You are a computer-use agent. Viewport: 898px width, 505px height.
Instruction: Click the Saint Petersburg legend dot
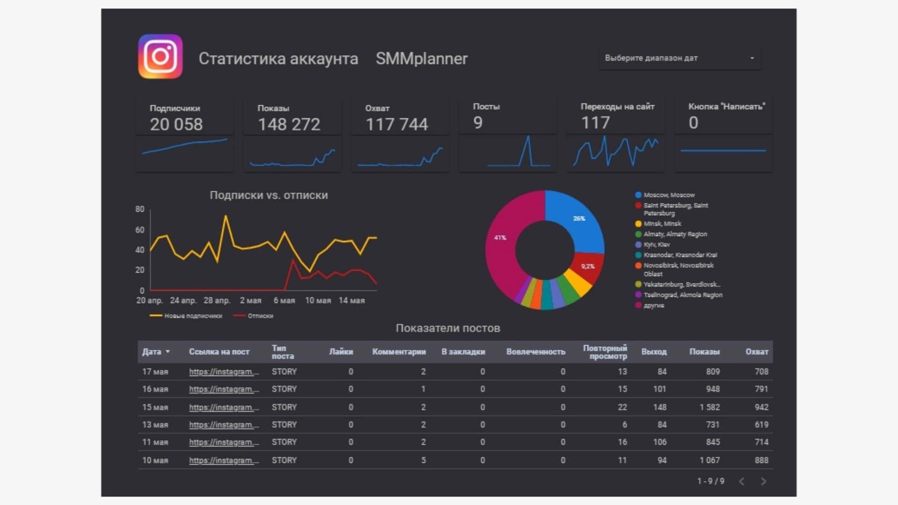638,205
